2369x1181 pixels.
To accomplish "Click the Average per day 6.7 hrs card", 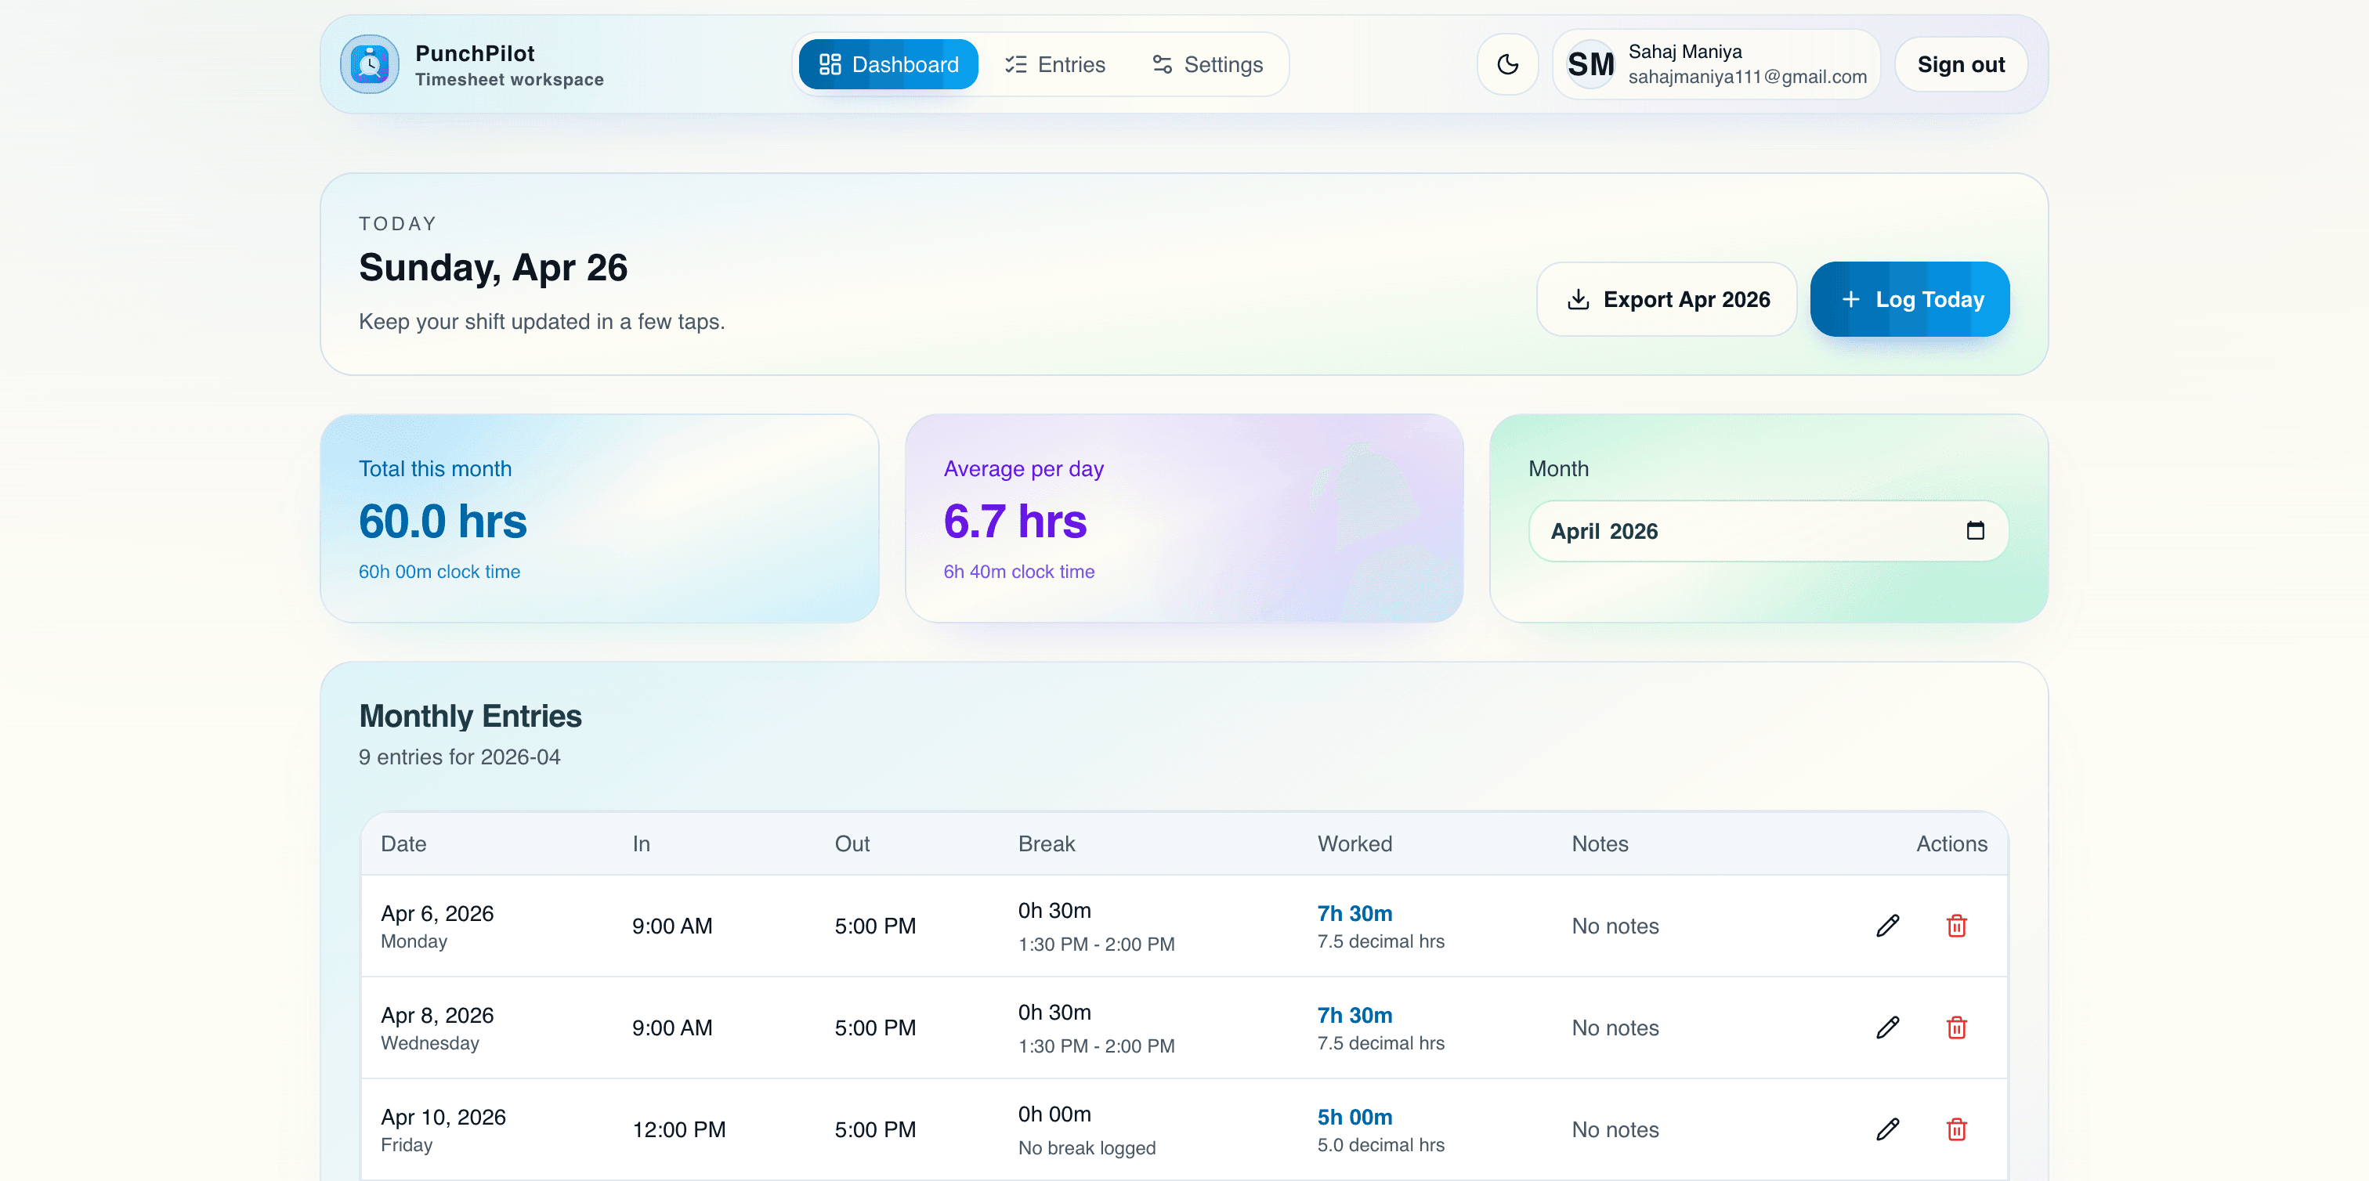I will [x=1184, y=518].
